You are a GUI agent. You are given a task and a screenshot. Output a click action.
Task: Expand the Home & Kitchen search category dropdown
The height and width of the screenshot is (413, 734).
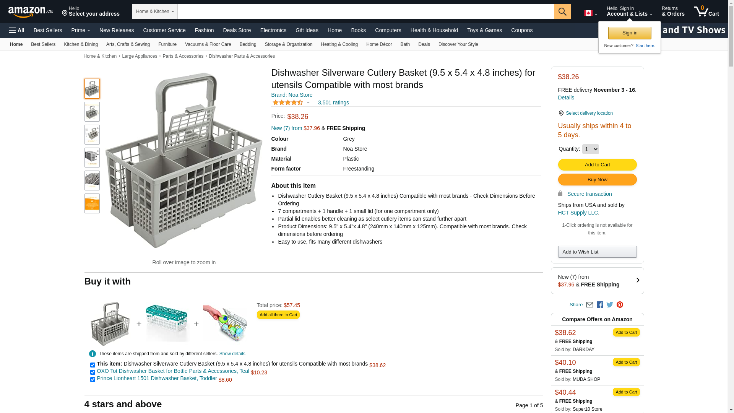[155, 11]
